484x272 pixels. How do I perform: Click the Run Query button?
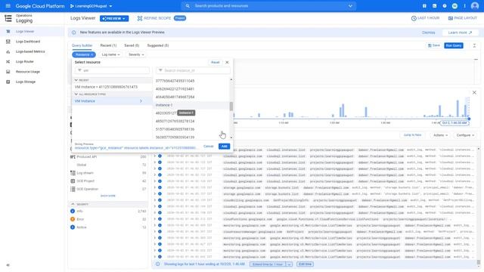[454, 45]
